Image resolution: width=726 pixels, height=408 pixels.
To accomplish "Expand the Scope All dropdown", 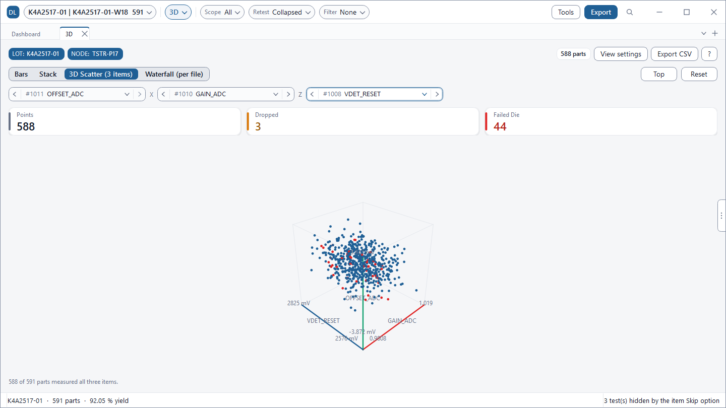I will (x=222, y=12).
